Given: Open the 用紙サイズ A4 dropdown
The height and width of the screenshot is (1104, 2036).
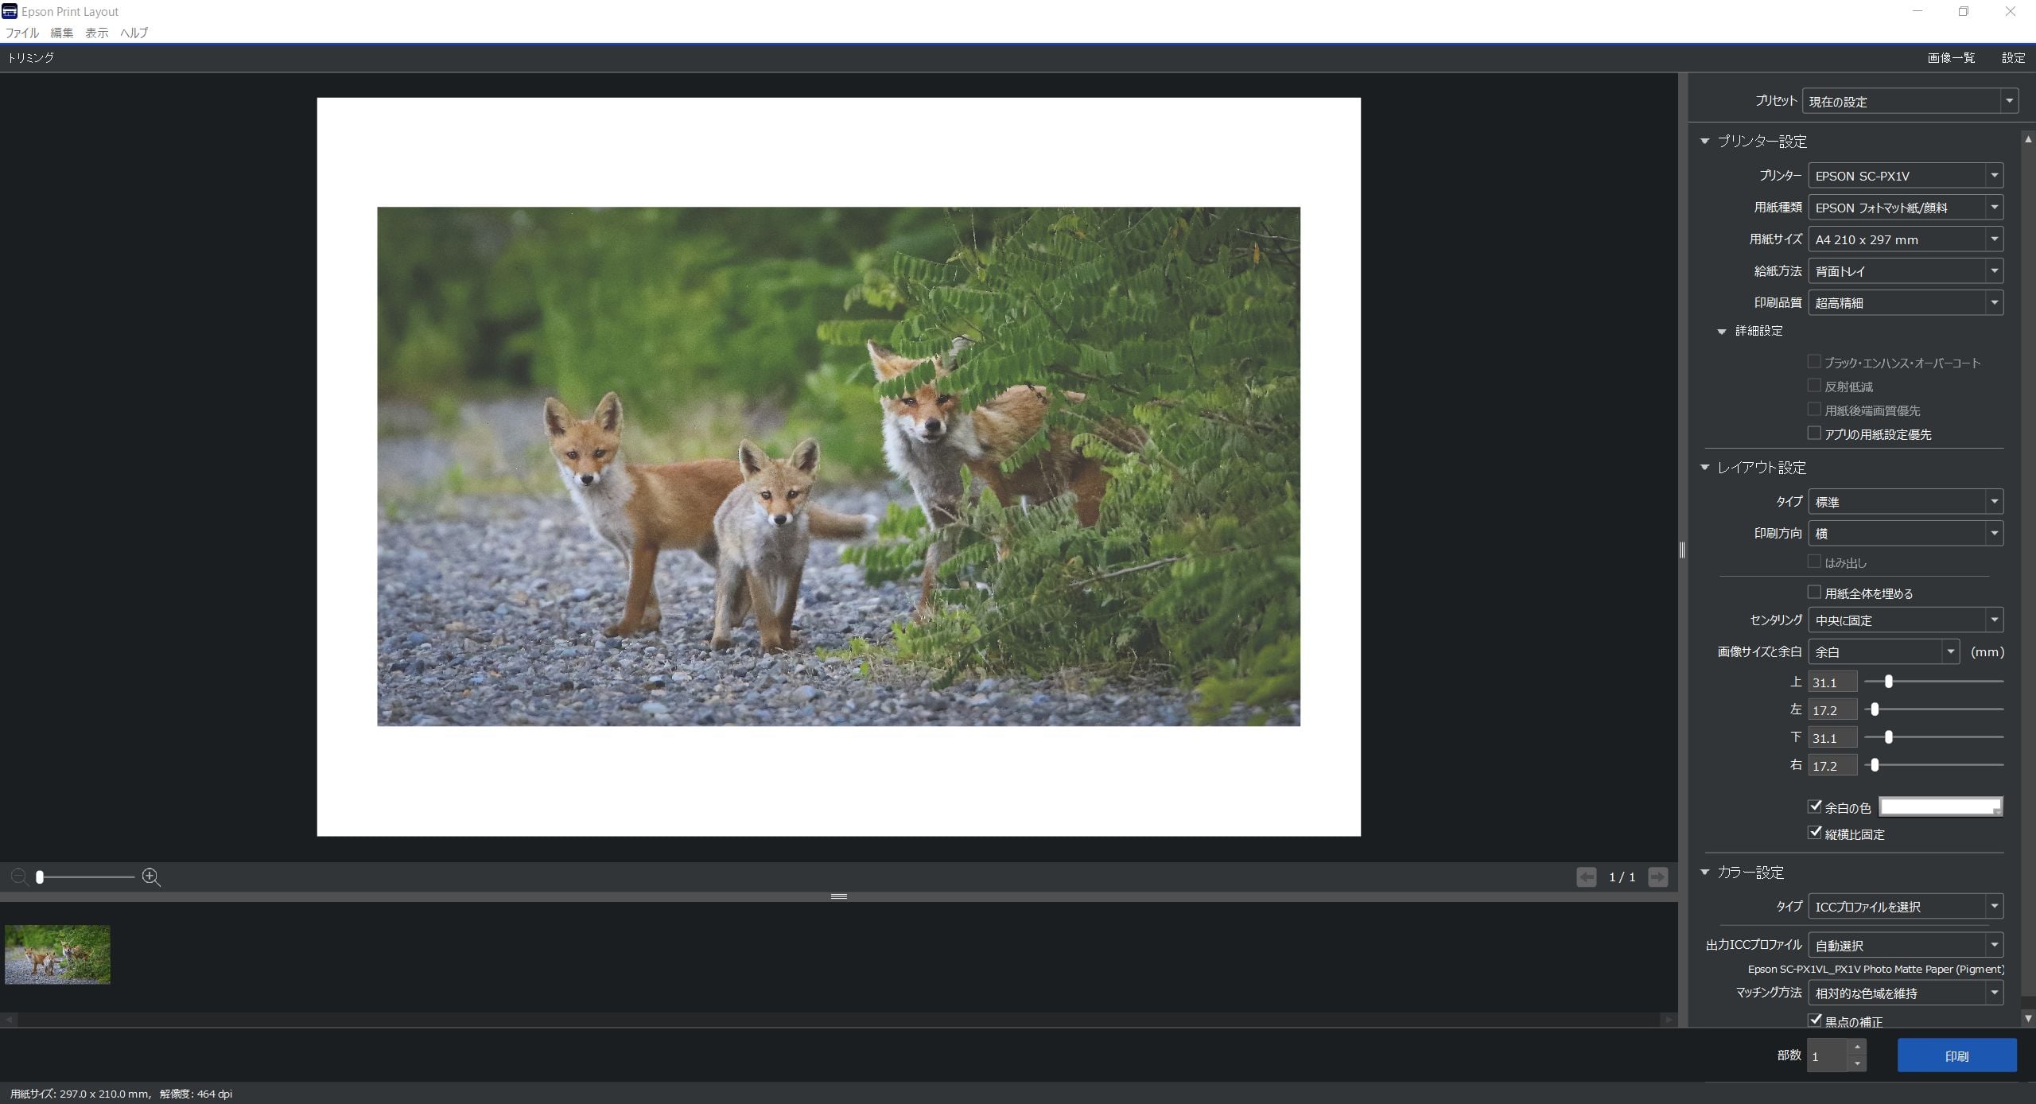Looking at the screenshot, I should (x=1906, y=239).
